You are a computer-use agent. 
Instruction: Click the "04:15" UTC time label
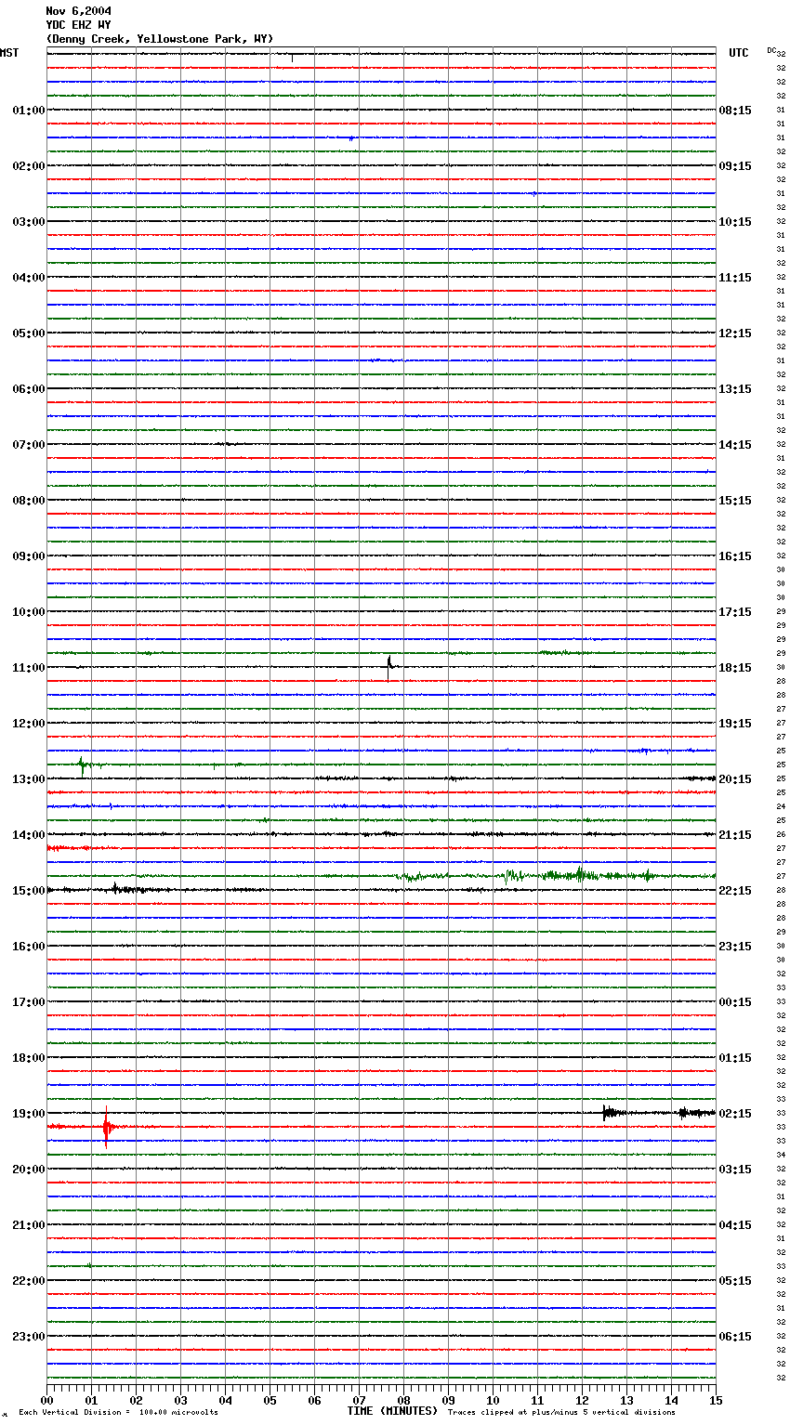(735, 1225)
